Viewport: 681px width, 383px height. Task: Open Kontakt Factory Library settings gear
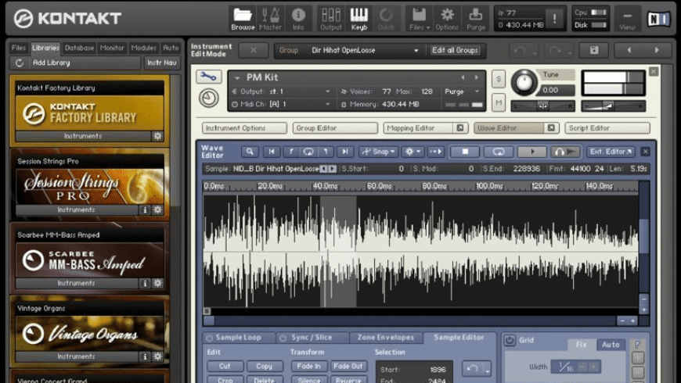tap(157, 136)
